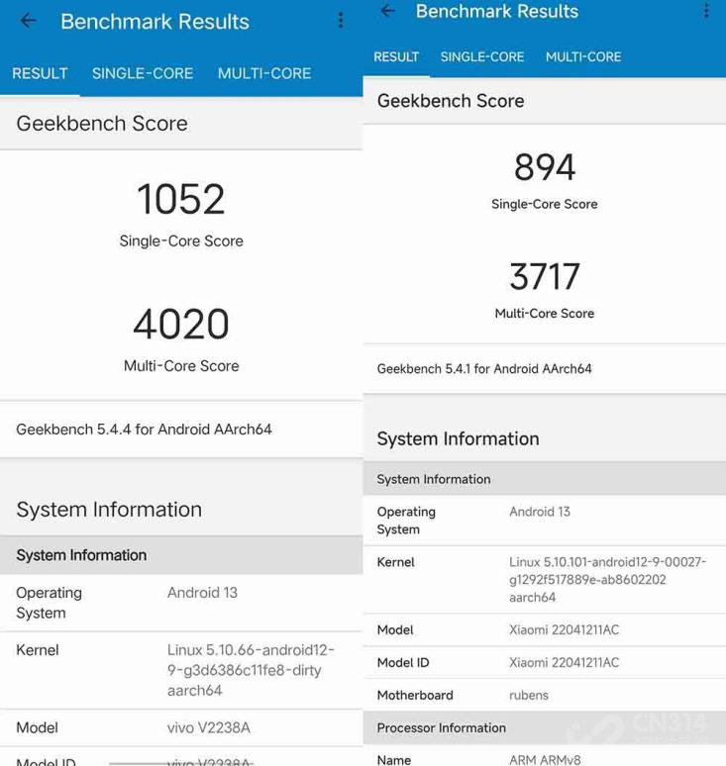Click the Single-Core Score label under 1052
This screenshot has width=726, height=766.
click(181, 241)
